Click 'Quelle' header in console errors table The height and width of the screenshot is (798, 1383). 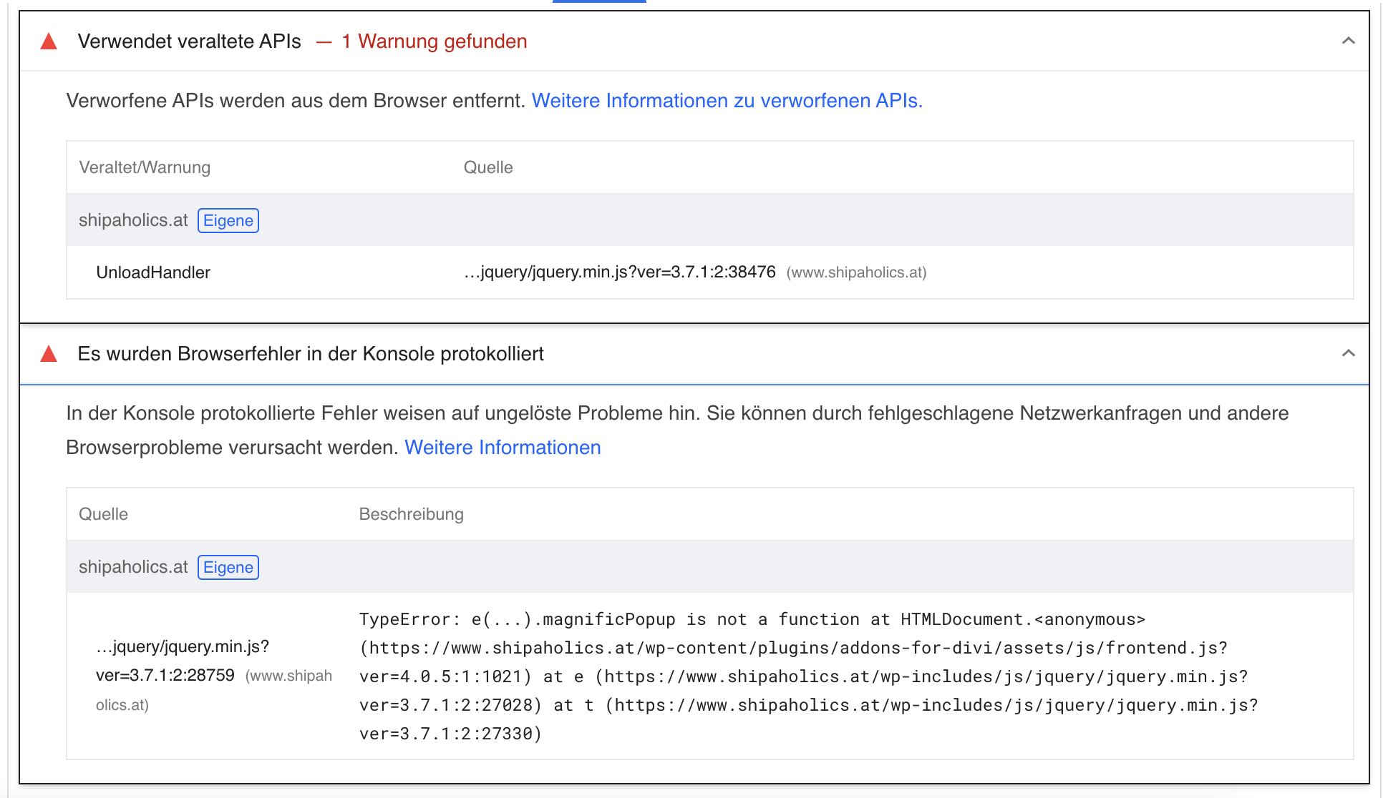pos(103,514)
